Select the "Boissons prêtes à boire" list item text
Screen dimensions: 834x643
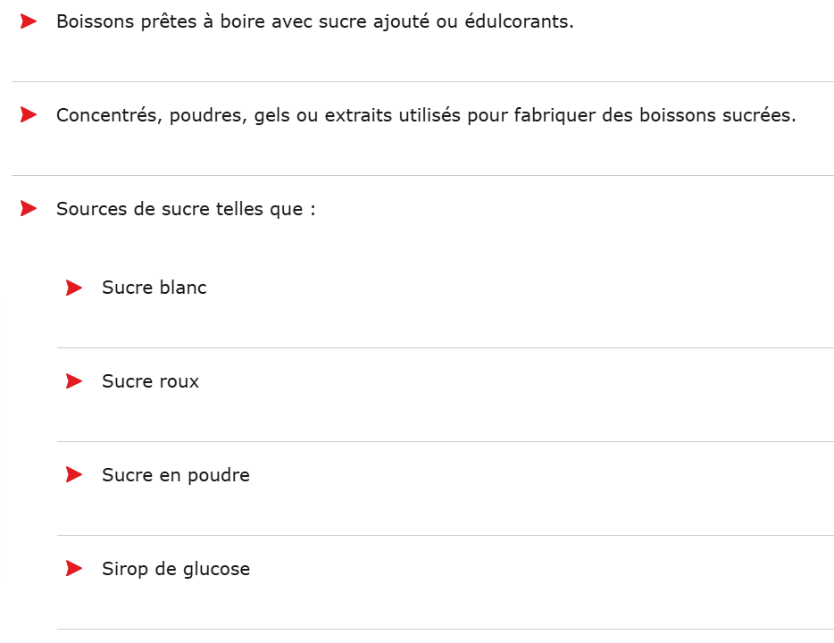[x=314, y=21]
